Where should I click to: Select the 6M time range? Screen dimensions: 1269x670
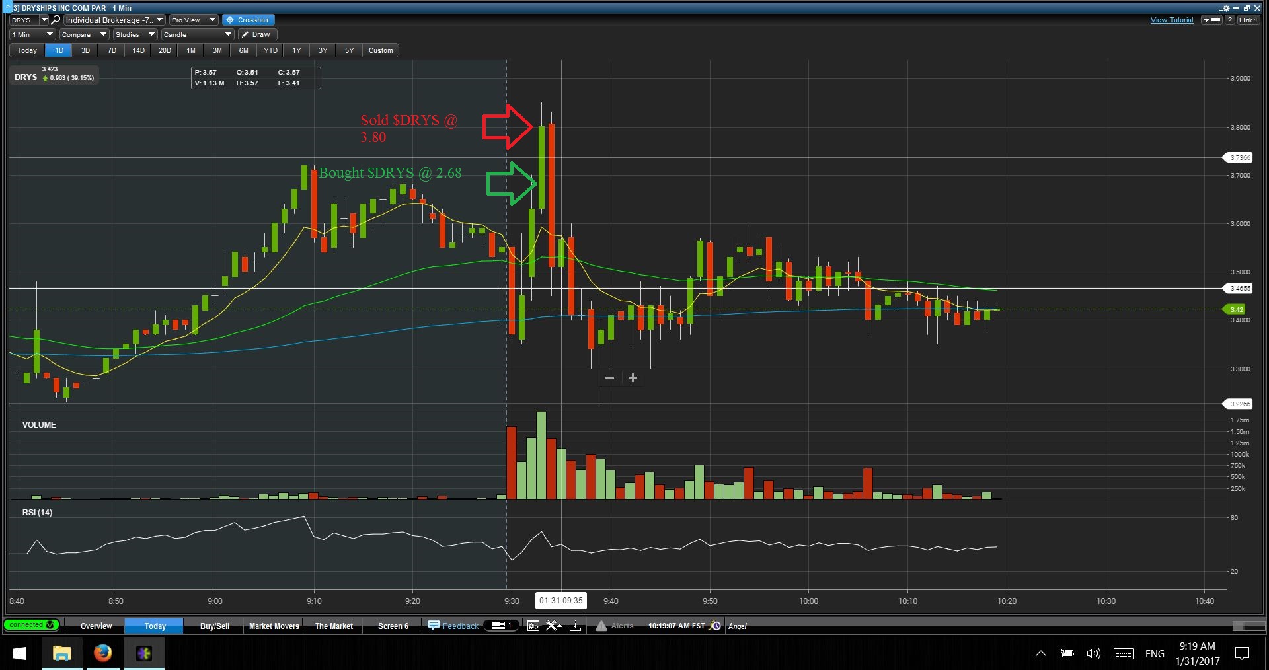pos(244,50)
